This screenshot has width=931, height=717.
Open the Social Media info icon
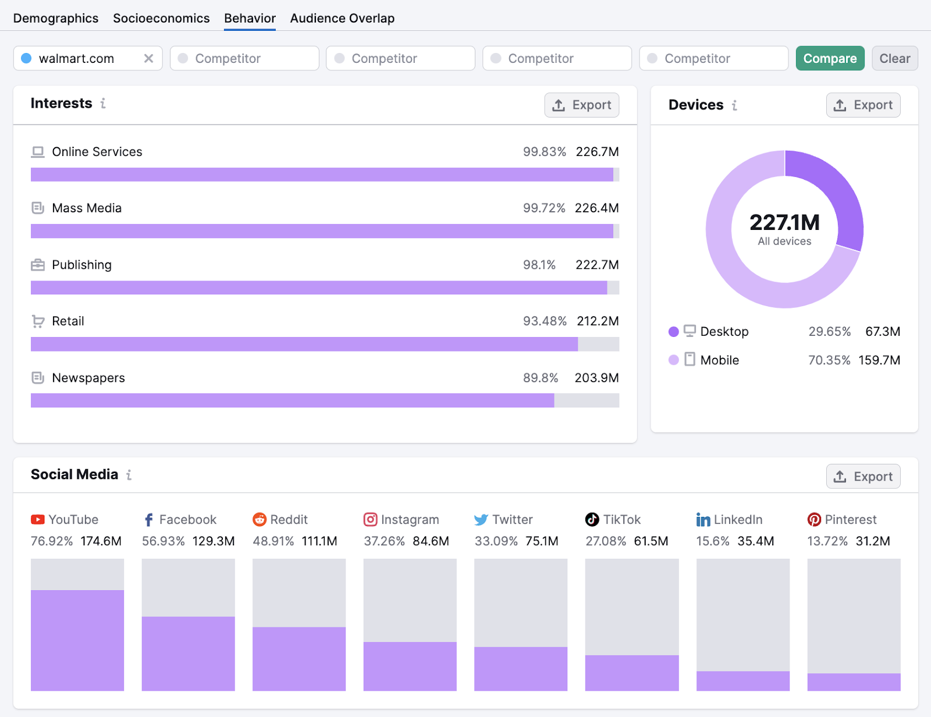click(x=129, y=475)
